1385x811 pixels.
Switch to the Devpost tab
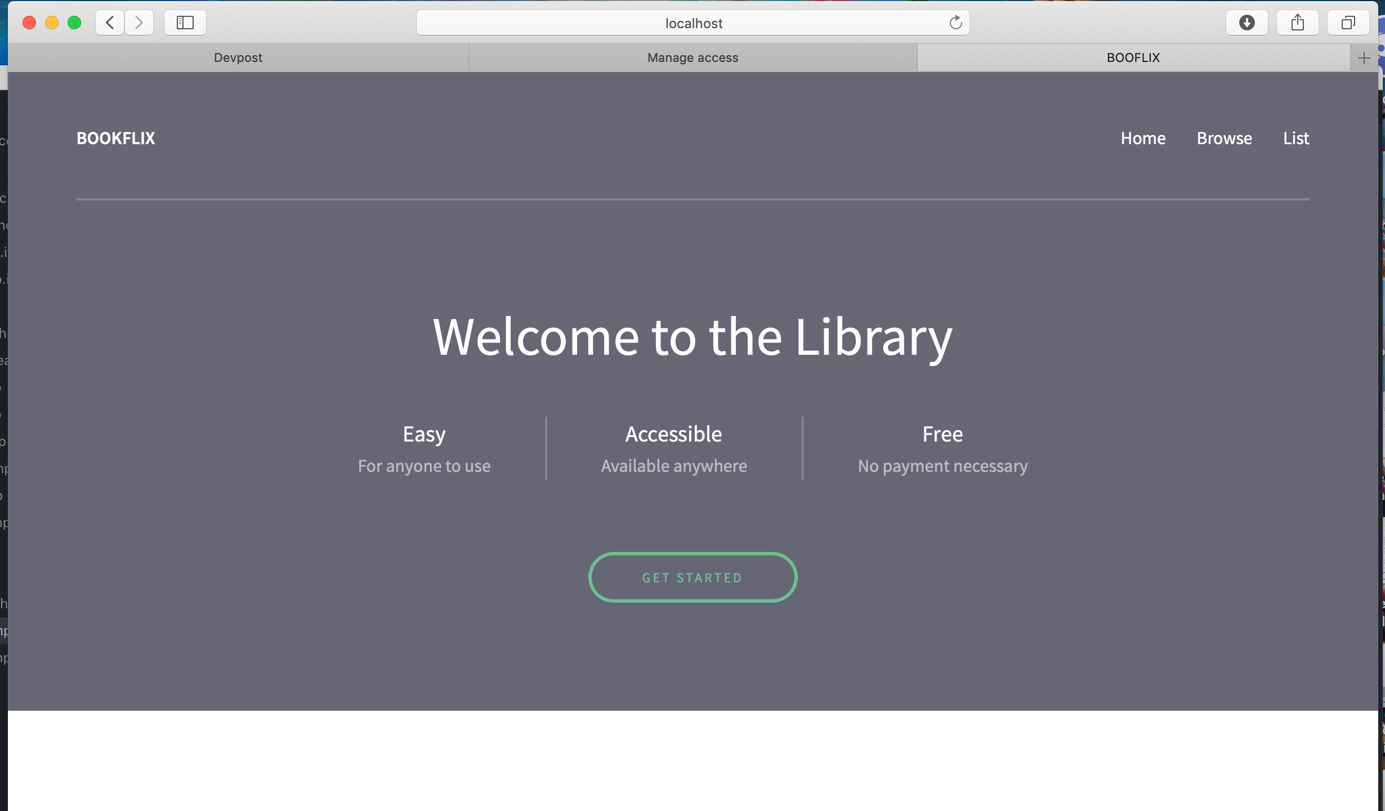point(238,58)
